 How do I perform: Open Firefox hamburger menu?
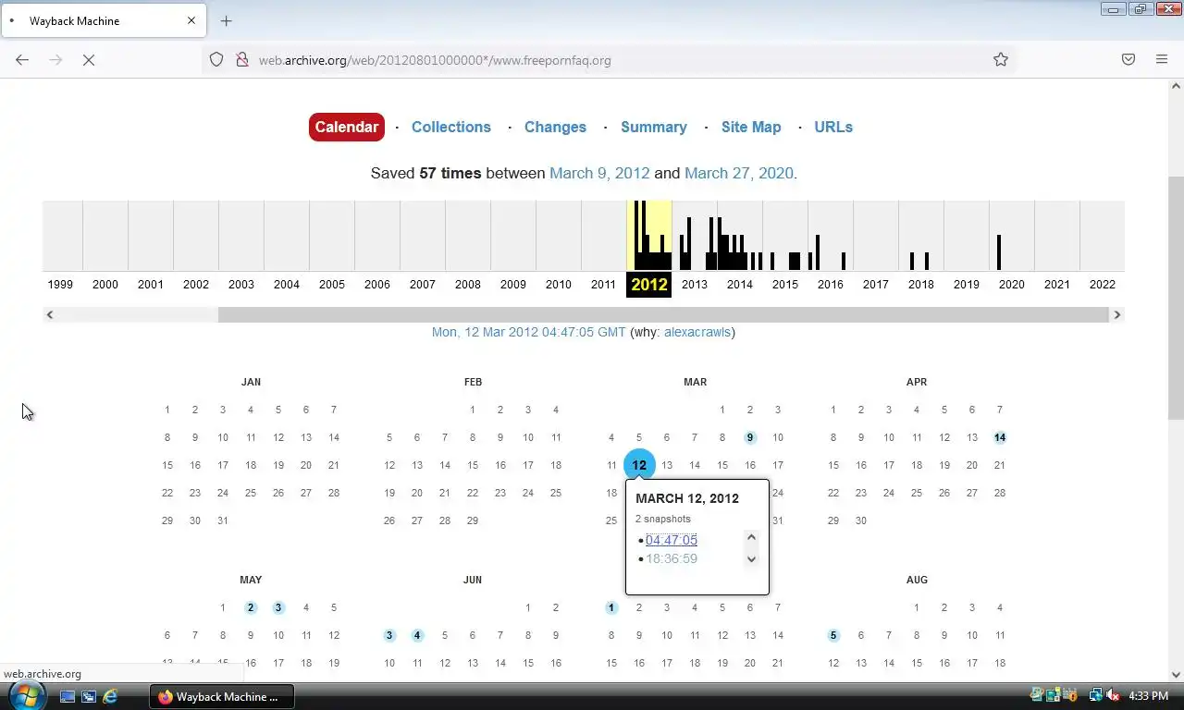(1162, 59)
